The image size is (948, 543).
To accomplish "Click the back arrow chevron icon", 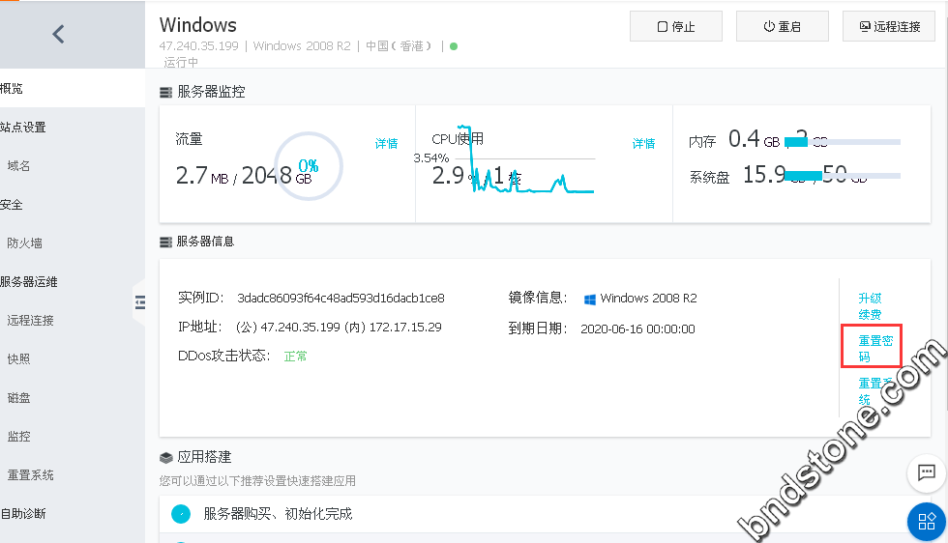I will pyautogui.click(x=58, y=35).
